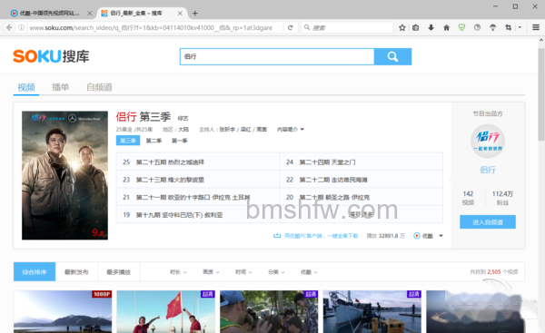This screenshot has height=333, width=545.
Task: Open the 1080P lake video thumbnail
Action: (63, 311)
